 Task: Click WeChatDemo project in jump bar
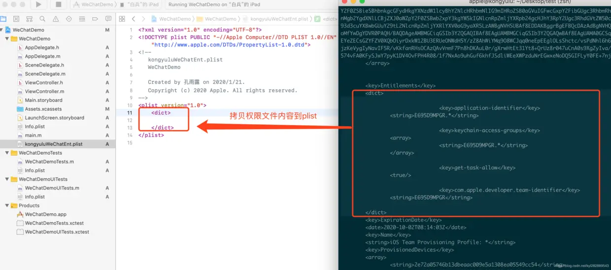(x=171, y=19)
